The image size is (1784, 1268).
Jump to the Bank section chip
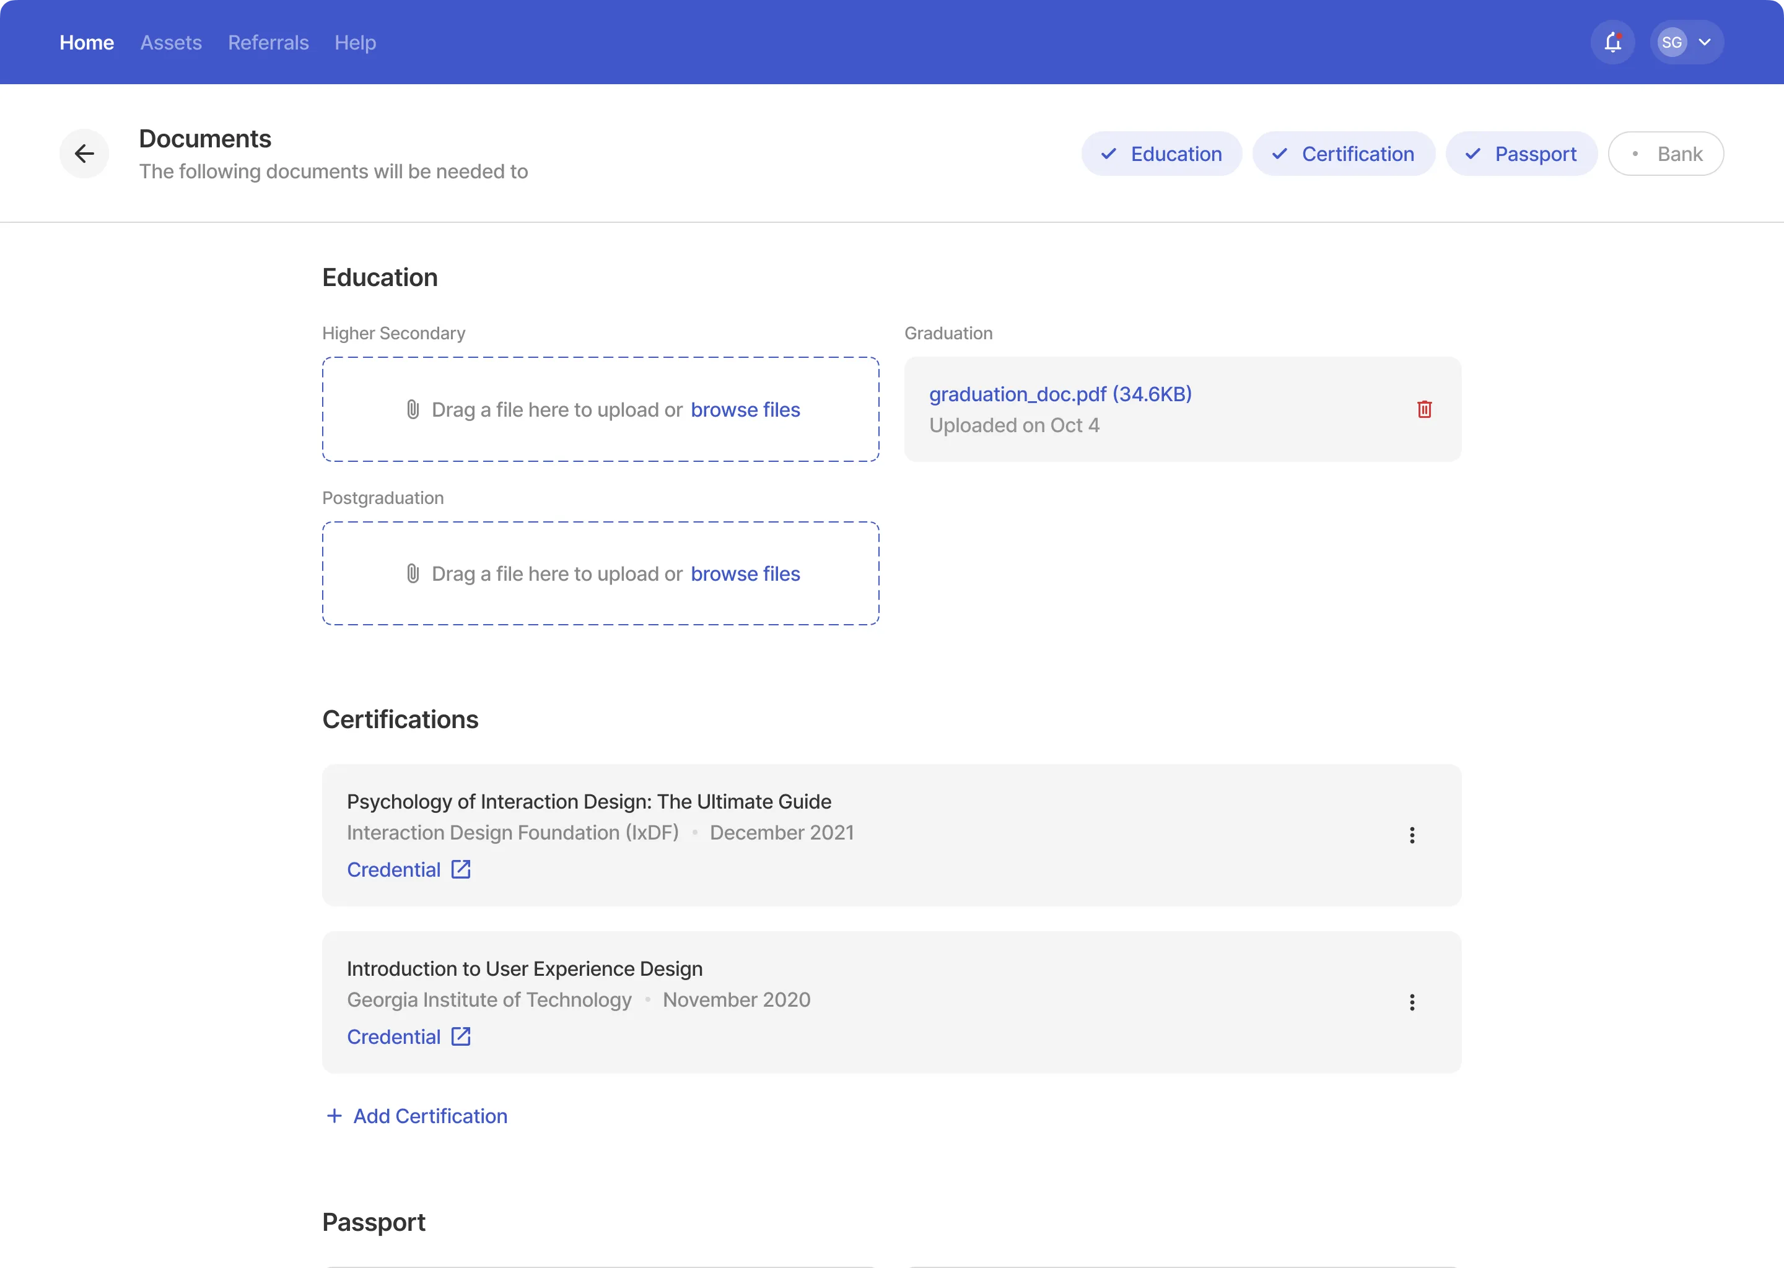(1665, 154)
